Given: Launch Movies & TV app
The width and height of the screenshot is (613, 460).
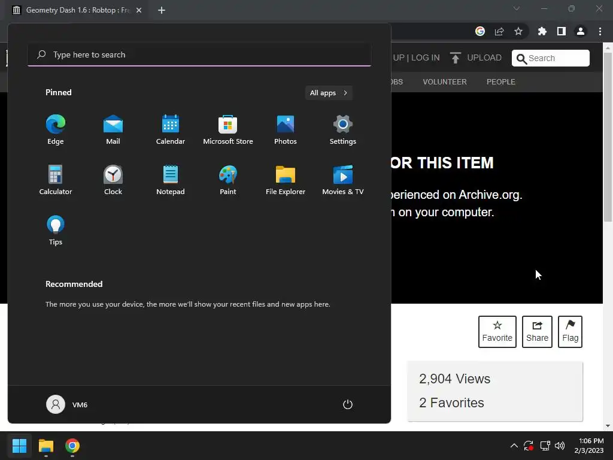Looking at the screenshot, I should pyautogui.click(x=343, y=180).
